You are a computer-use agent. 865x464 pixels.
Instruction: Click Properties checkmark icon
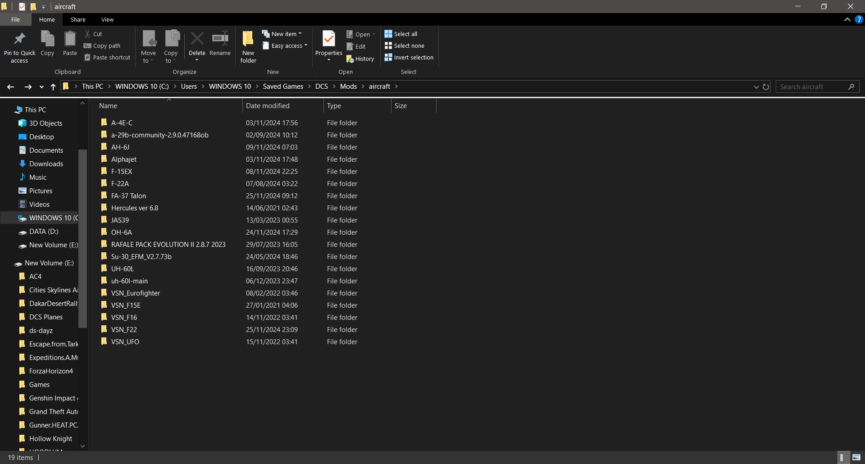[x=329, y=39]
